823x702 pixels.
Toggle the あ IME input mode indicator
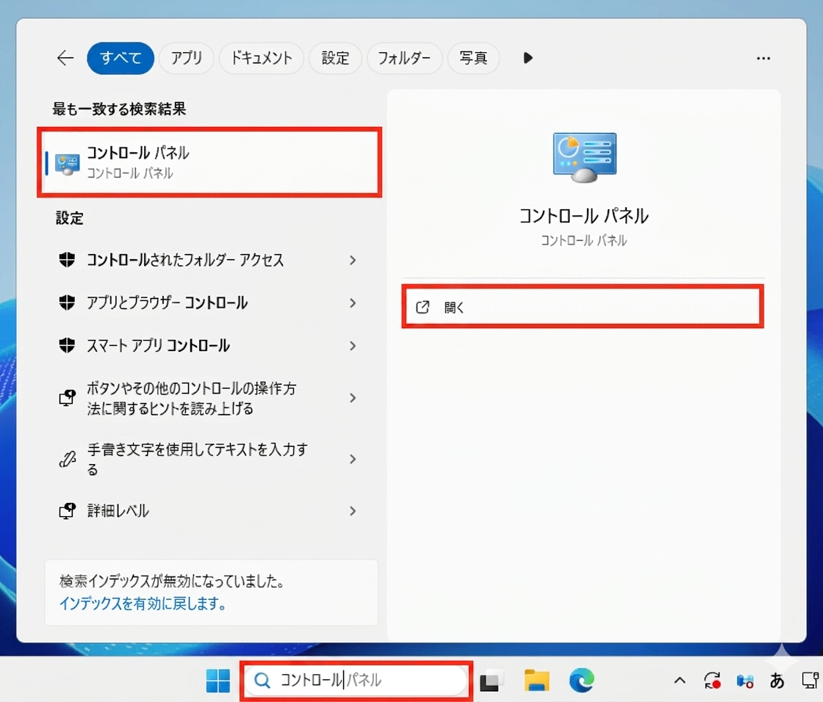[x=777, y=681]
